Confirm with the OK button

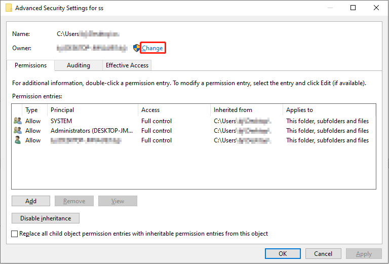[283, 254]
